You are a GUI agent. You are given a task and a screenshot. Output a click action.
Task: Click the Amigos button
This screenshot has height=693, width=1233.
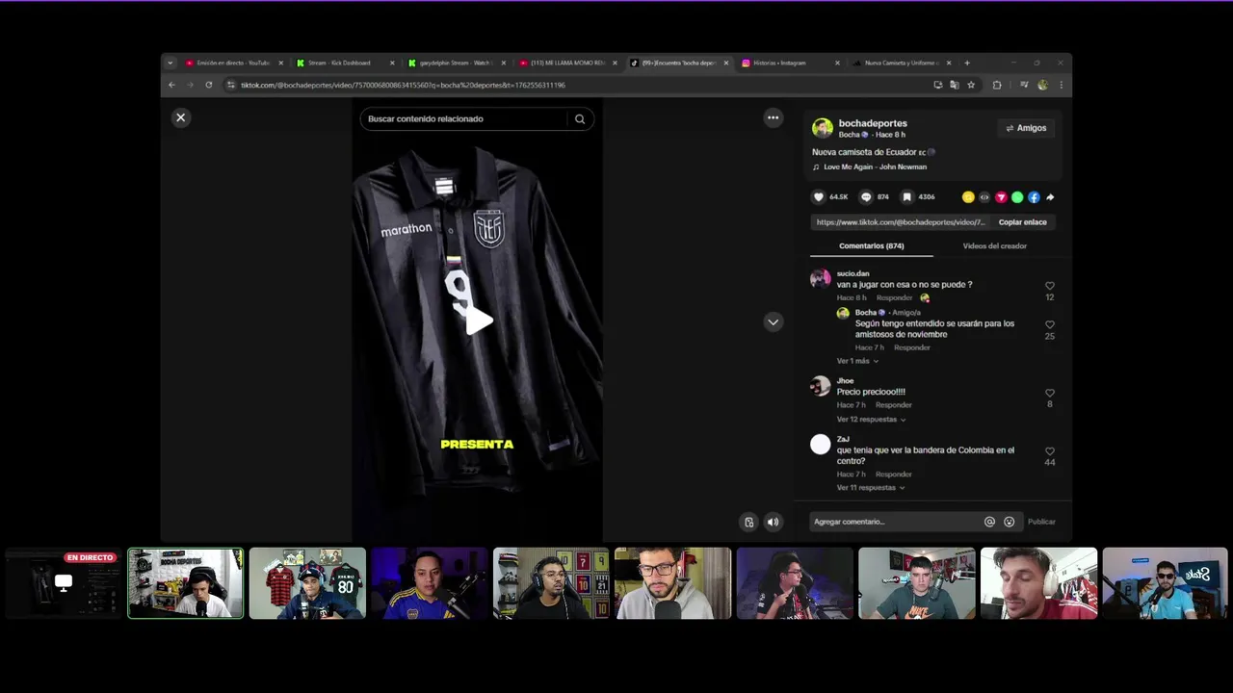(x=1026, y=128)
